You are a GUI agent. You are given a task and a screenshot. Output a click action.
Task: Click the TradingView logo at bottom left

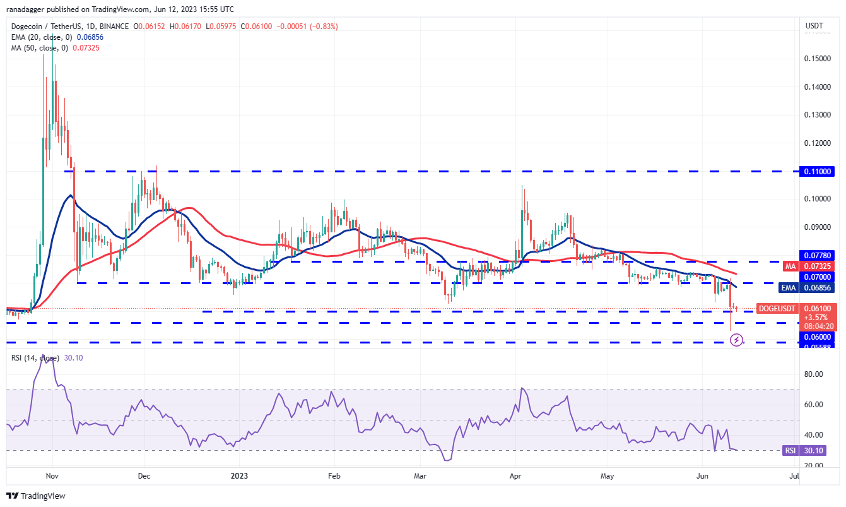point(36,496)
